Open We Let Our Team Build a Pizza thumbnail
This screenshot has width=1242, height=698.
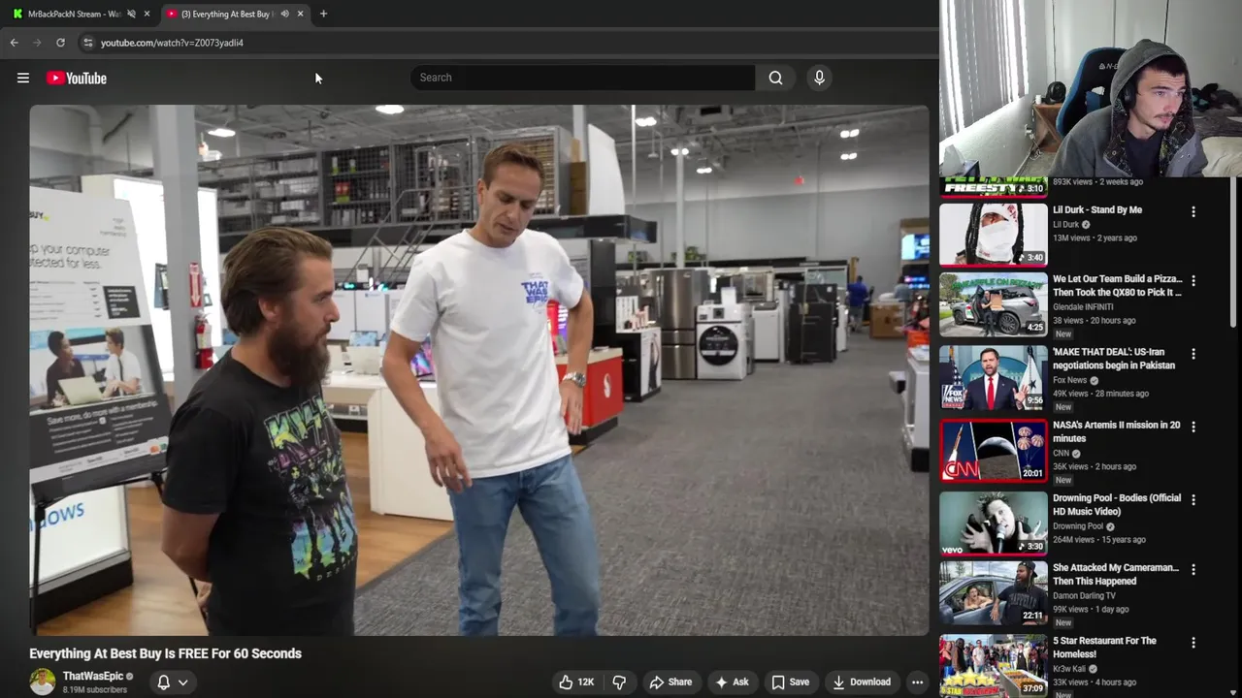tap(993, 304)
